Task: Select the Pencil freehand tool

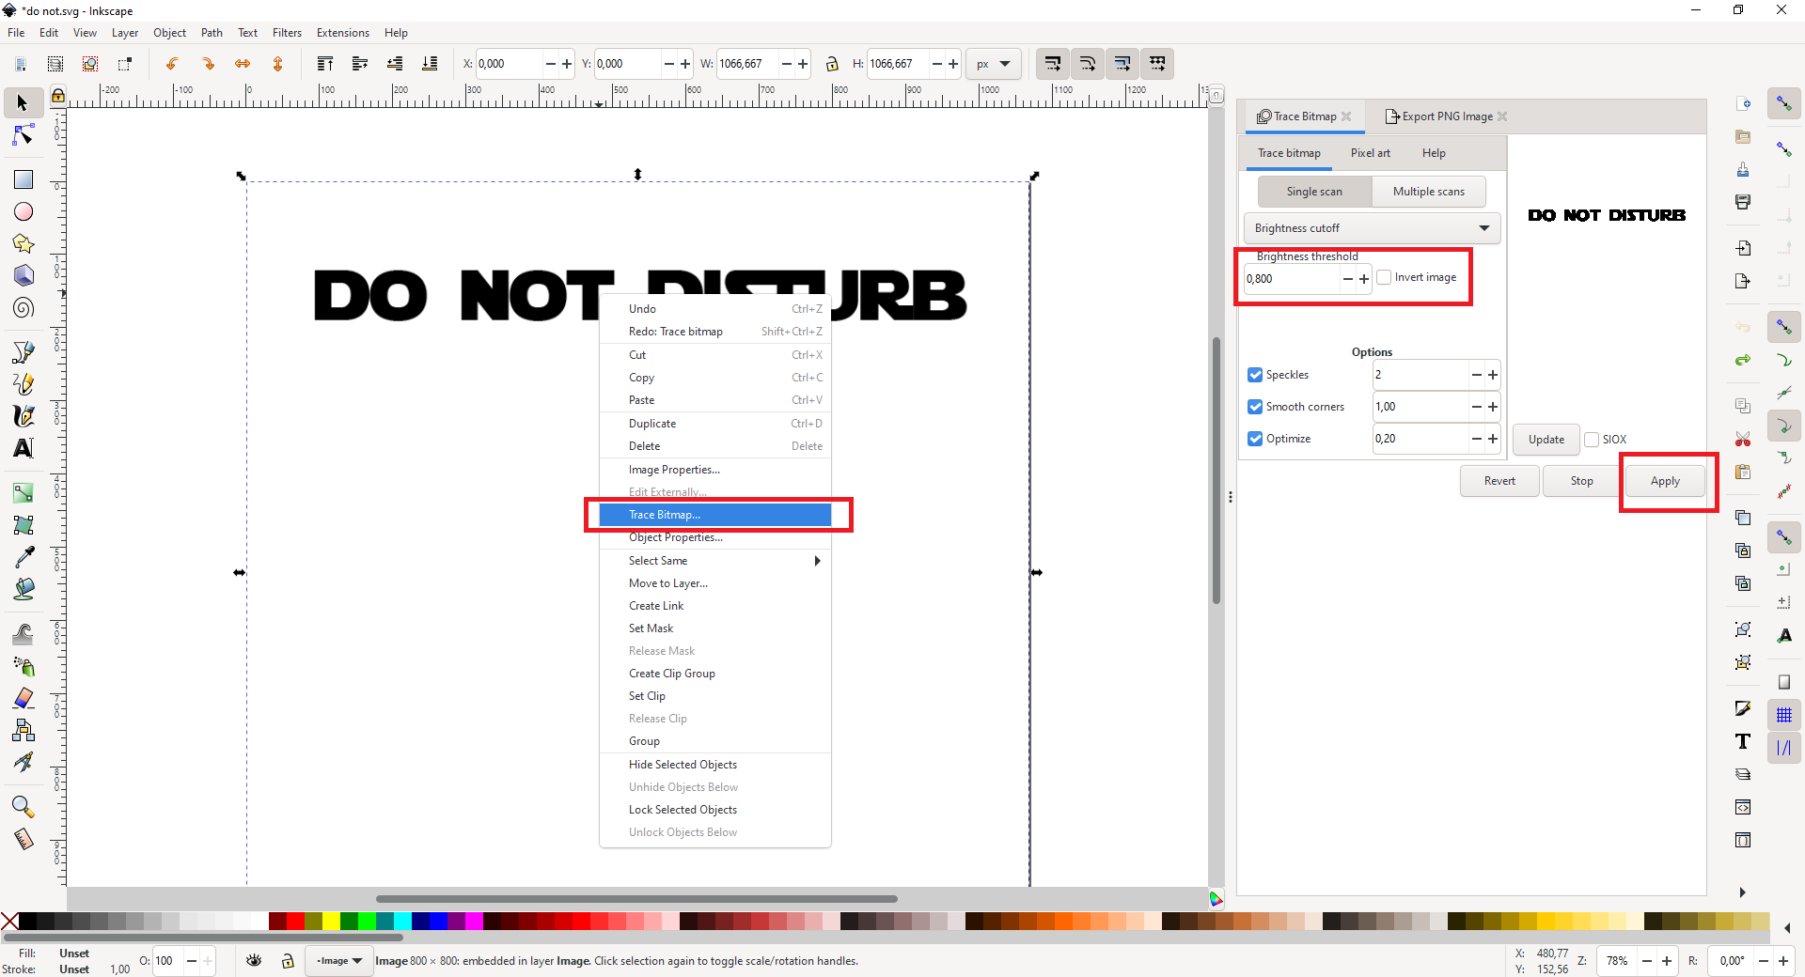Action: point(23,383)
